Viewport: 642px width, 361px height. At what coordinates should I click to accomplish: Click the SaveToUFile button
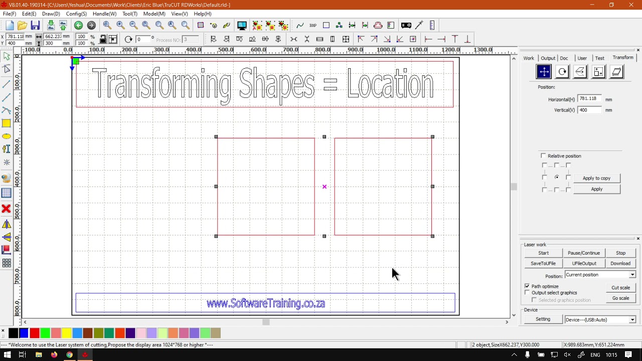543,264
